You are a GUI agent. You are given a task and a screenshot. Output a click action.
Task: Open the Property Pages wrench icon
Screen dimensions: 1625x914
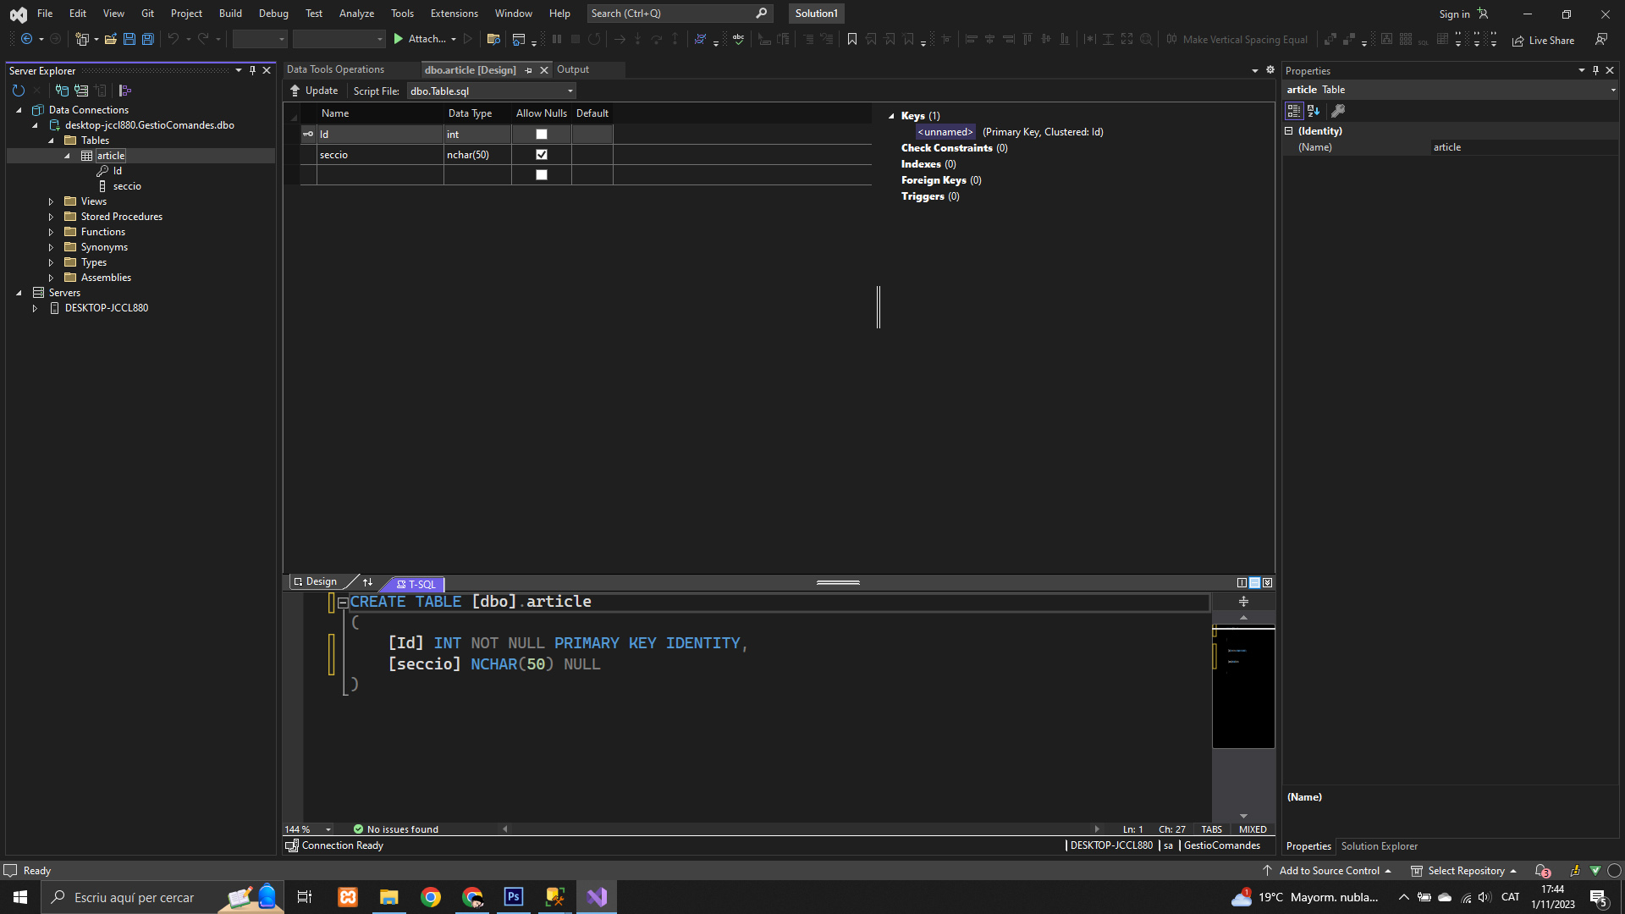1338,111
